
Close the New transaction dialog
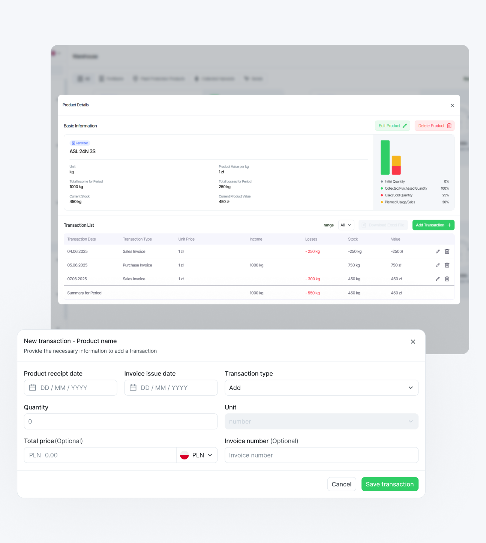pyautogui.click(x=413, y=342)
